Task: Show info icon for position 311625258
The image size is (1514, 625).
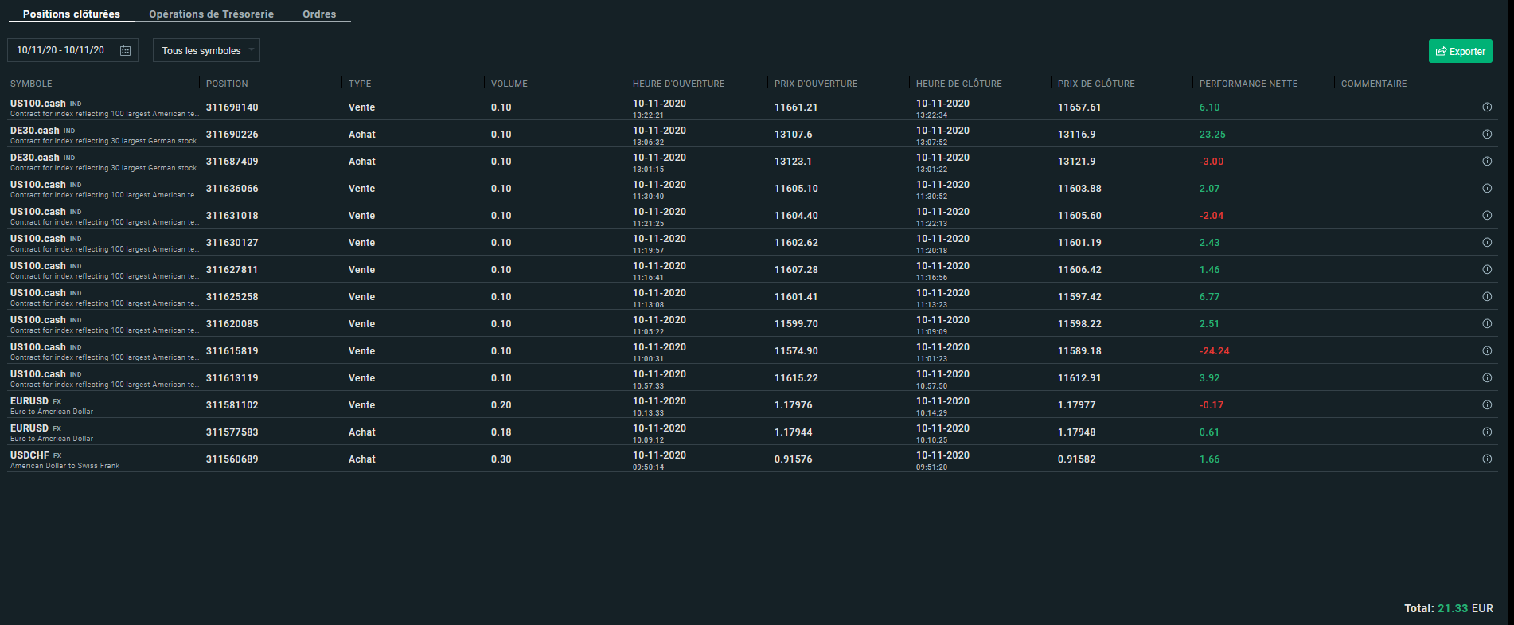Action: [1487, 297]
